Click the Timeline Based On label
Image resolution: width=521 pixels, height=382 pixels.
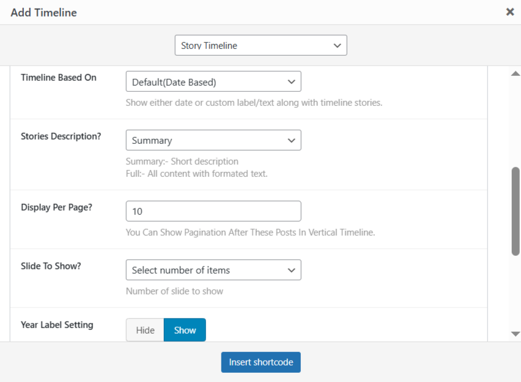click(59, 78)
